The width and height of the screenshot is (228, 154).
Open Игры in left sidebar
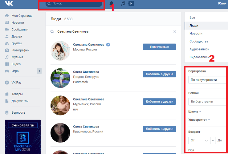(15, 71)
